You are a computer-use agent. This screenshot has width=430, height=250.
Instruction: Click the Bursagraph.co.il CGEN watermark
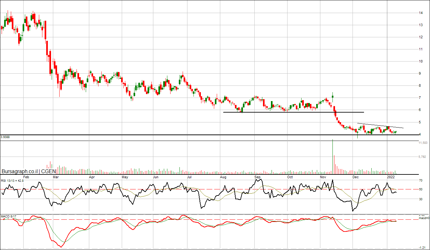(29, 171)
